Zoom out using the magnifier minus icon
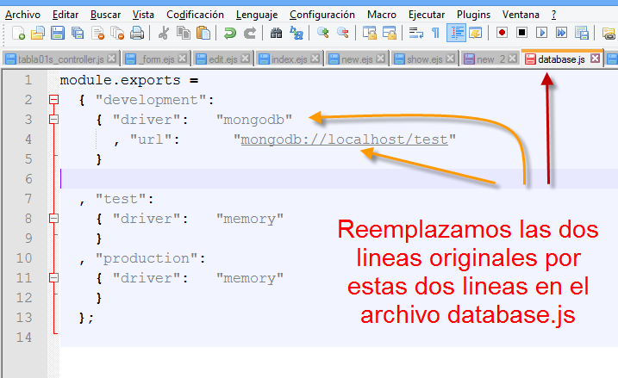618x378 pixels. pos(343,33)
